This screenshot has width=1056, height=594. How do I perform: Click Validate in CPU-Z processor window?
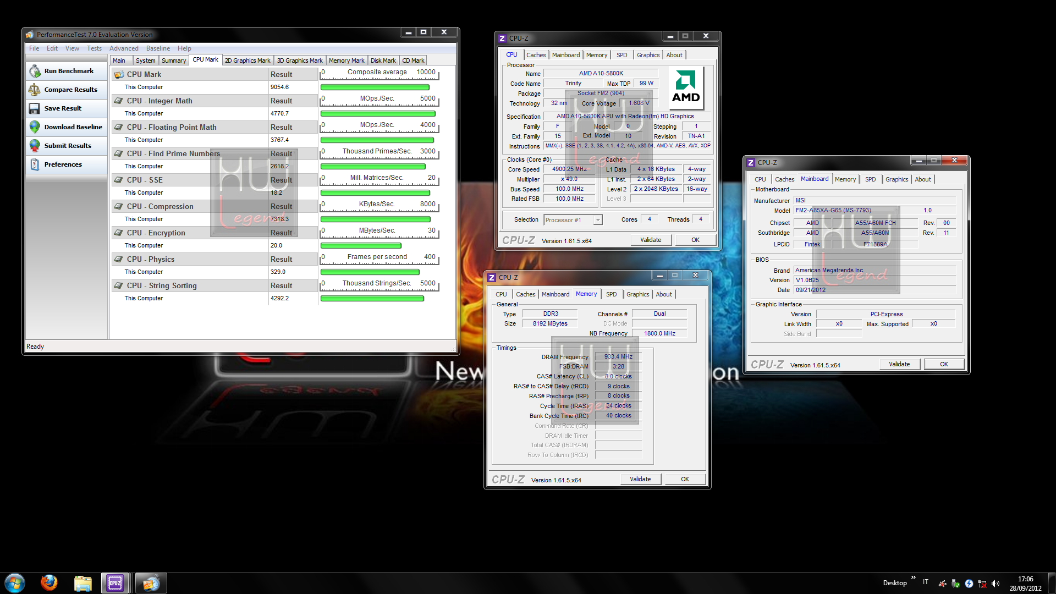click(651, 240)
